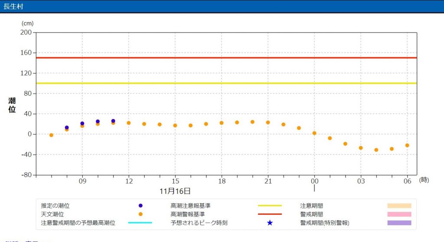Select the orange tide point at 21 hours

click(x=268, y=123)
